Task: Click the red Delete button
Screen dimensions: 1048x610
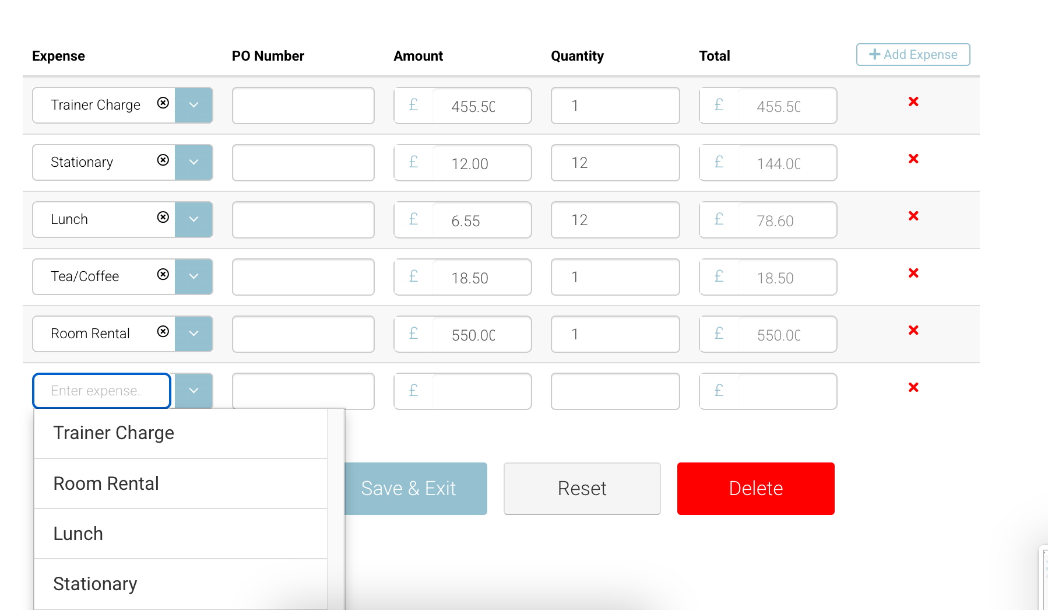Action: pos(755,489)
